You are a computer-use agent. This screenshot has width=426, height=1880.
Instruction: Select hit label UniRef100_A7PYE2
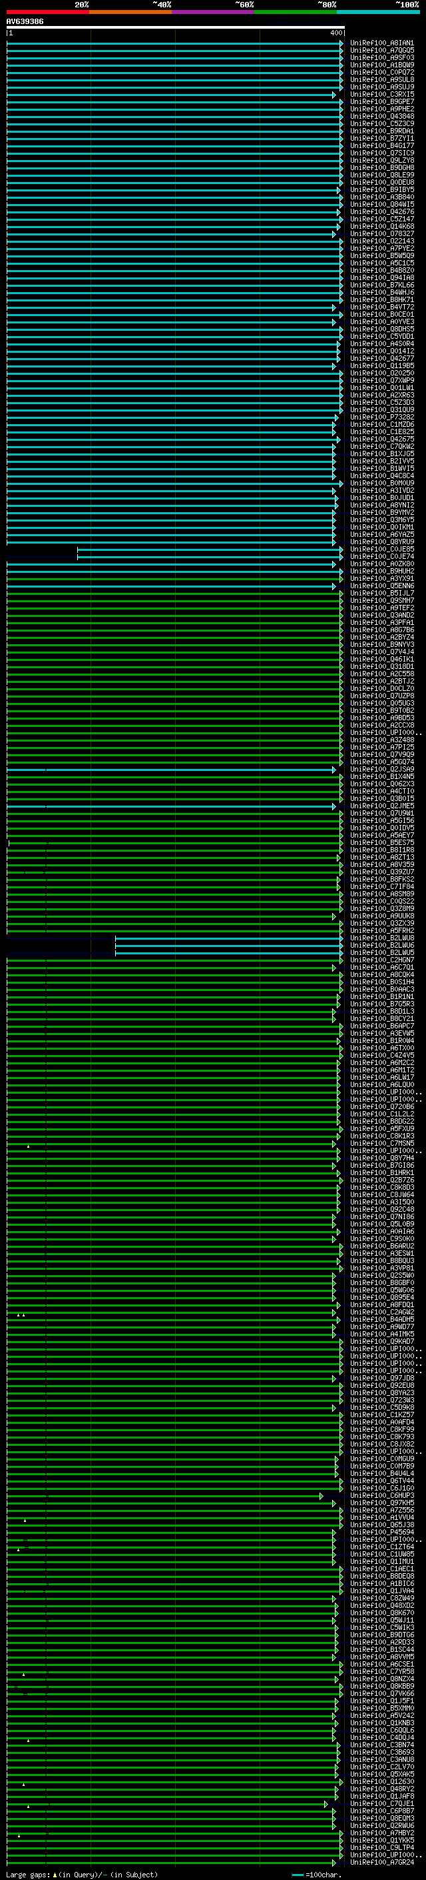tap(382, 248)
